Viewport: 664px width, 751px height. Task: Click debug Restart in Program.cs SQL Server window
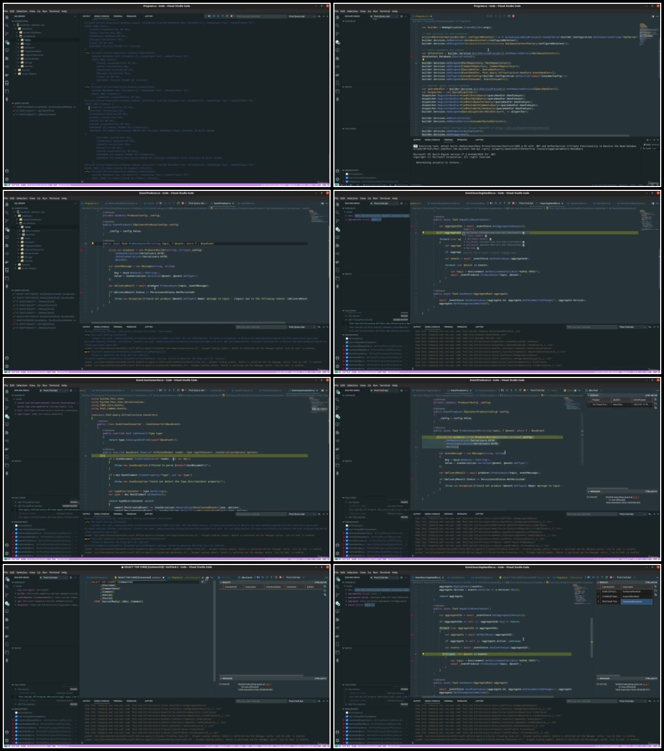[x=227, y=16]
